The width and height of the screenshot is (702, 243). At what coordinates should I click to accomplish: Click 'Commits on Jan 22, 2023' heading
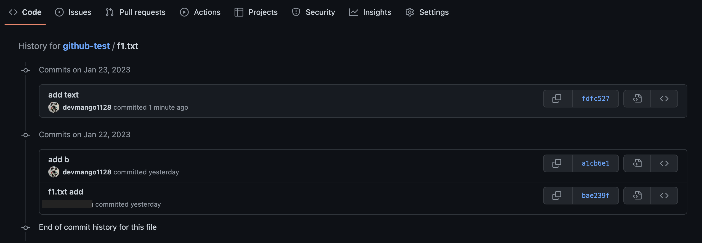(x=84, y=135)
